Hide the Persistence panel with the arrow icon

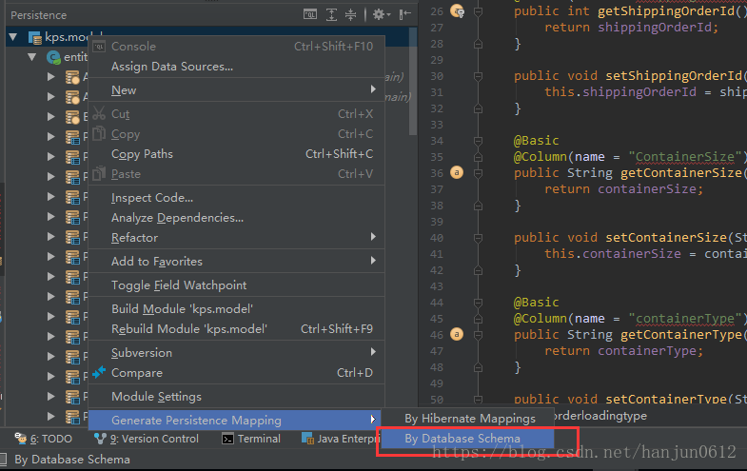pyautogui.click(x=405, y=15)
